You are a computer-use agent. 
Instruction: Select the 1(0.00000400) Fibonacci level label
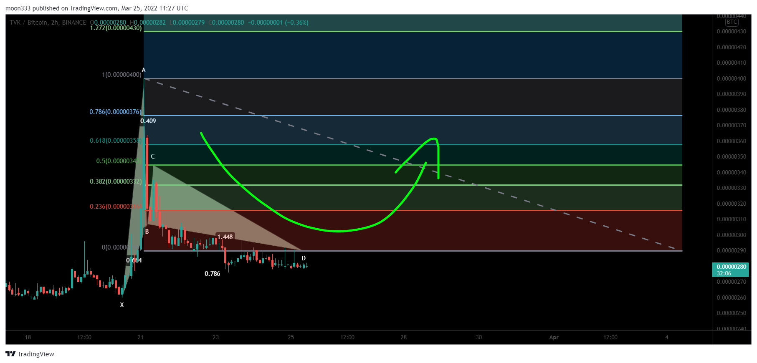point(122,75)
